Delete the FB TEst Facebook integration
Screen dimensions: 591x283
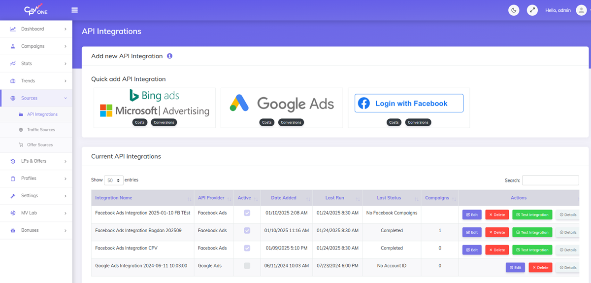pos(497,214)
